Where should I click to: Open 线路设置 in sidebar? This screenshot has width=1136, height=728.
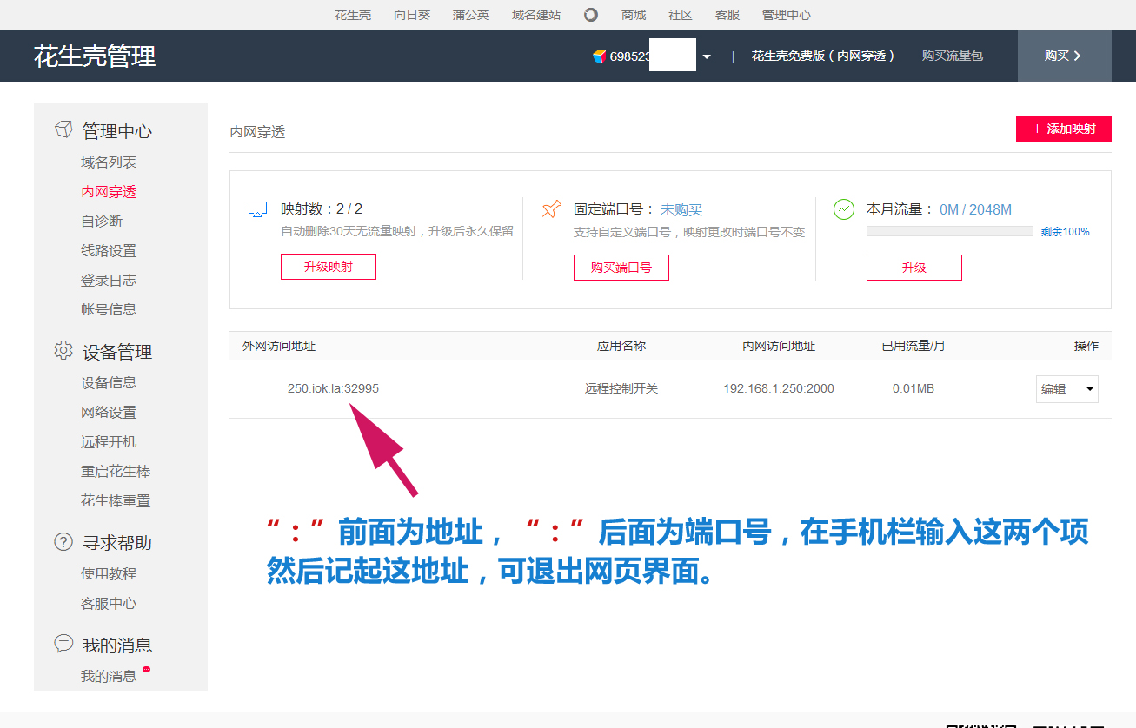[x=109, y=251]
